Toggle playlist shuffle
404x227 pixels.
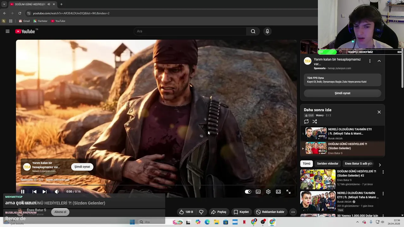coord(315,121)
